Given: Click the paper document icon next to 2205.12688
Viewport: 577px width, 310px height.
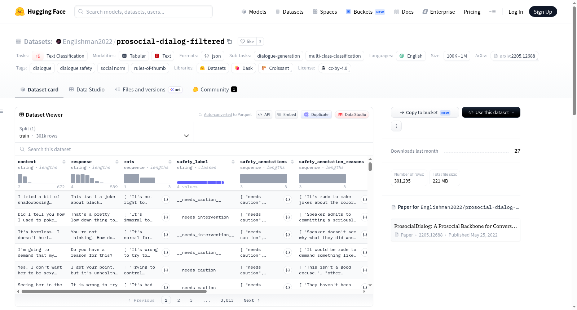Looking at the screenshot, I should pos(397,235).
